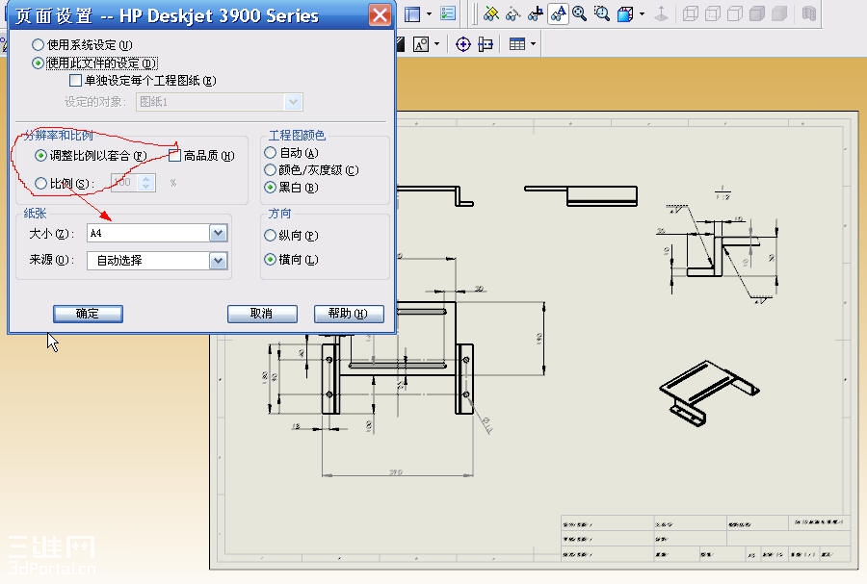Click the isometric view of the bracket in the drawing
Image resolution: width=867 pixels, height=584 pixels.
point(709,393)
